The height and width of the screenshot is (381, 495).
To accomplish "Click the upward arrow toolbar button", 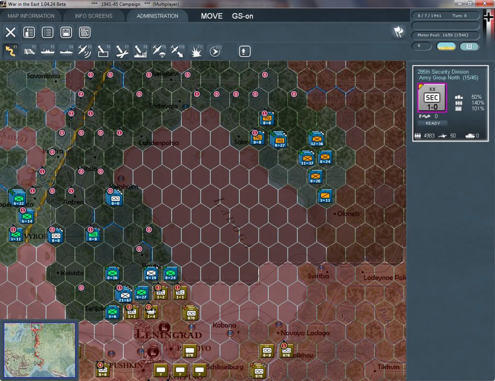I will 244,51.
